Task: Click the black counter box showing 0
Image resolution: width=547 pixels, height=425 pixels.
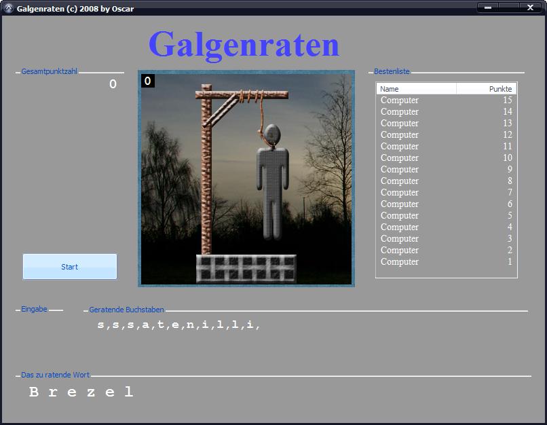Action: 148,81
